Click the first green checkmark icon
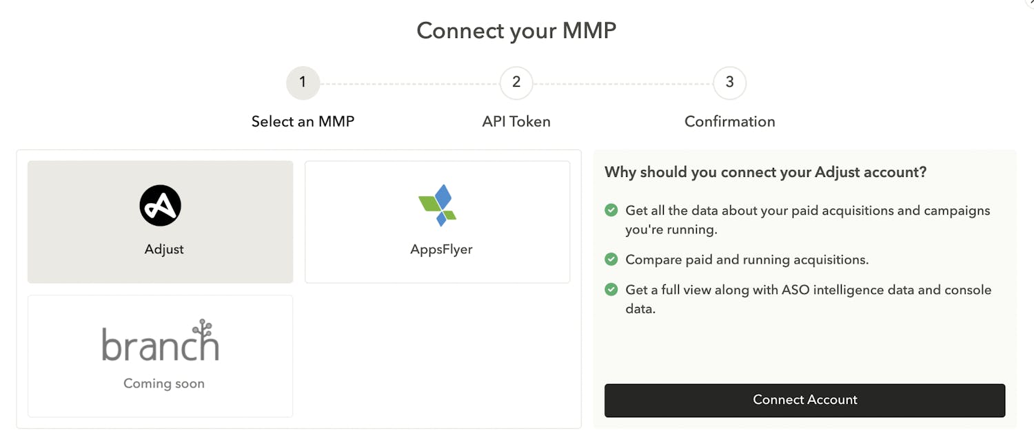1034x446 pixels. click(611, 210)
